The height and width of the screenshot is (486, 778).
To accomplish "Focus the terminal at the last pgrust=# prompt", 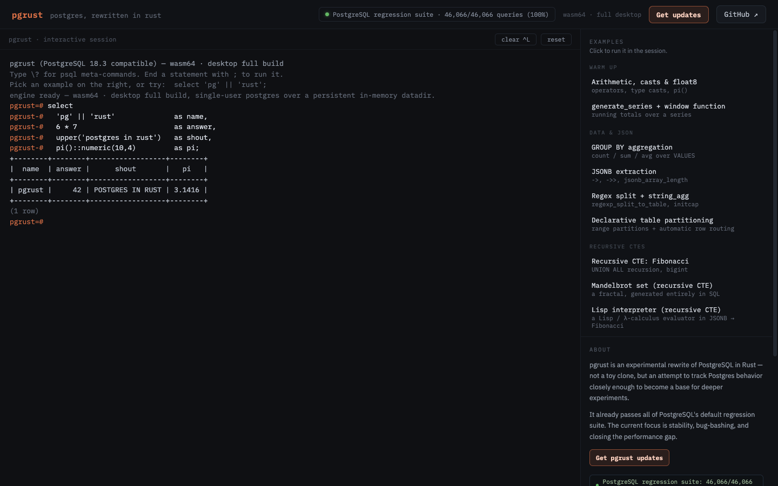I will (26, 222).
